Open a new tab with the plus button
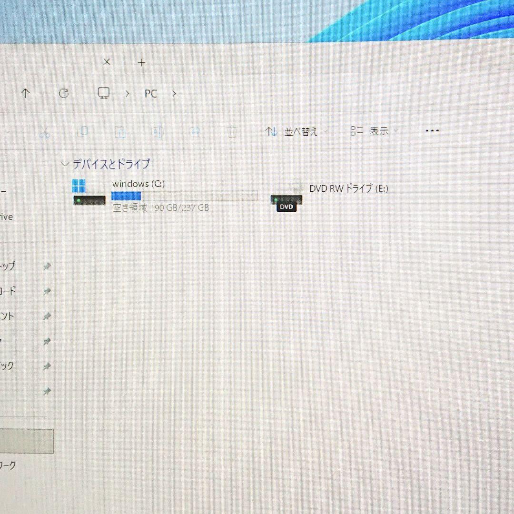The height and width of the screenshot is (514, 514). (141, 62)
